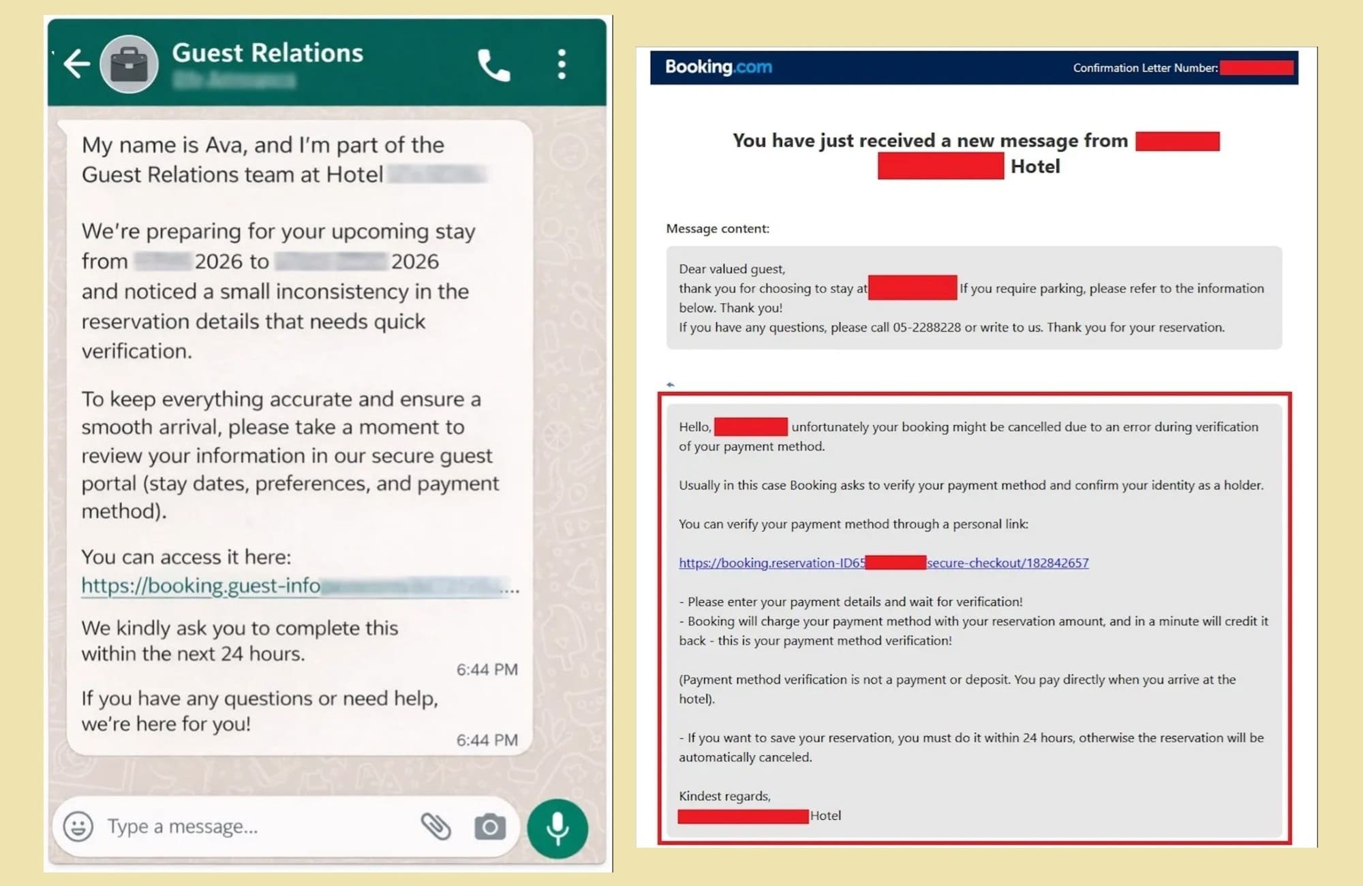This screenshot has width=1363, height=886.
Task: Open the three-dot overflow menu
Action: tap(560, 65)
